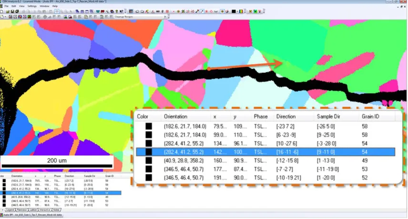
Task: Select bottom list row with direction [10 -27 6]
Action: pyautogui.click(x=61, y=189)
